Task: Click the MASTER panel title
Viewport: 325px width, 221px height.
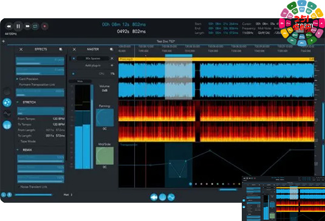Action: 93,49
